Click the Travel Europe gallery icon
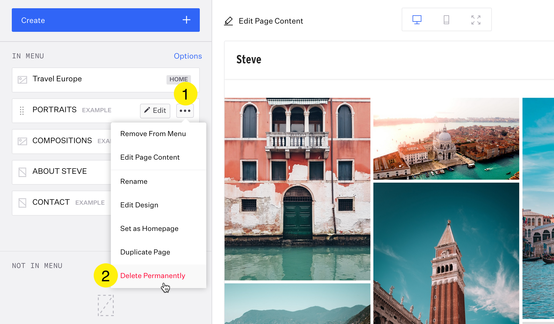This screenshot has width=554, height=324. 22,80
